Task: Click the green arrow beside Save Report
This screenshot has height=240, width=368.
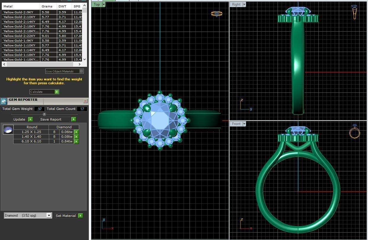Action: click(73, 119)
